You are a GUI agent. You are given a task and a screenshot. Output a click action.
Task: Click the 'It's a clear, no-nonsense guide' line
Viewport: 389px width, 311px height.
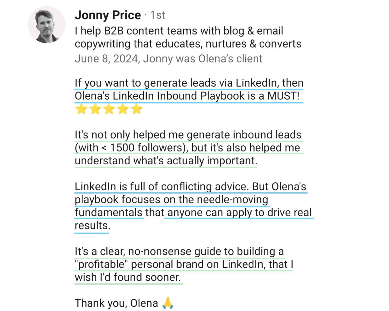(179, 251)
